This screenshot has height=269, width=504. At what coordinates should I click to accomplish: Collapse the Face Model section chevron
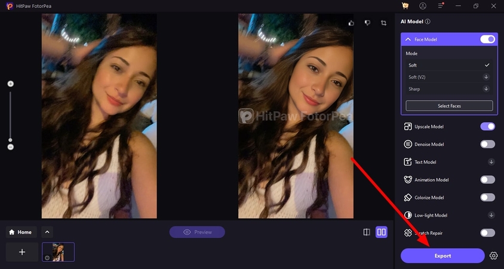[x=408, y=39]
